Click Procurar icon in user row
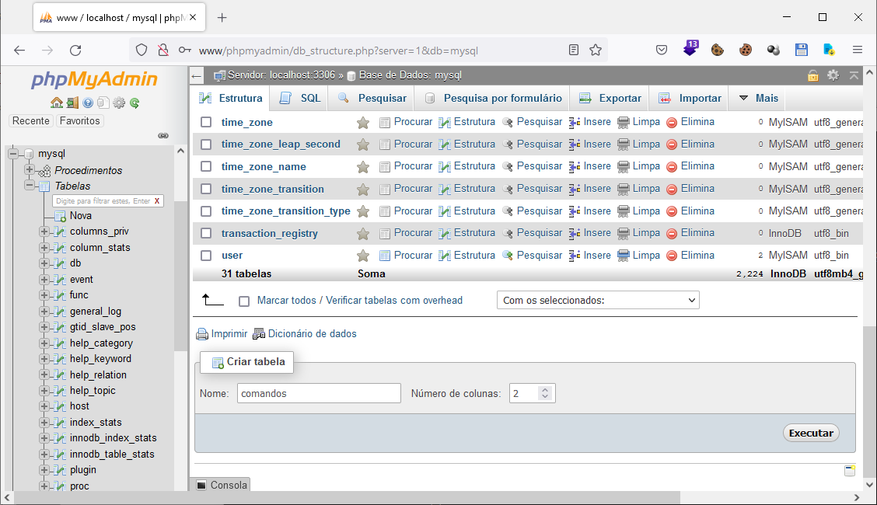This screenshot has height=505, width=877. [x=385, y=256]
